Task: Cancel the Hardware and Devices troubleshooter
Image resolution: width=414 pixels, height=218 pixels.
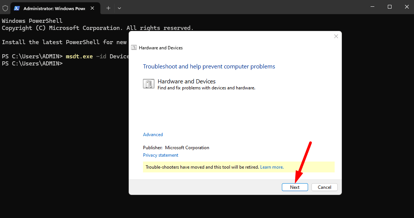Action: [324, 187]
